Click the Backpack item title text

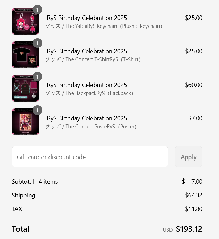(x=86, y=85)
